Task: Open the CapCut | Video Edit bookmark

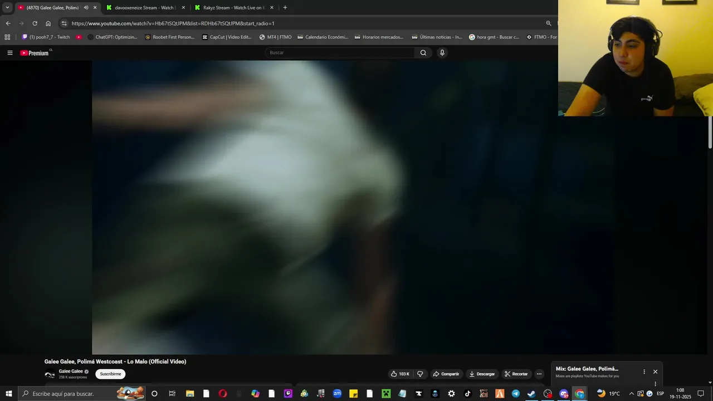Action: click(227, 37)
